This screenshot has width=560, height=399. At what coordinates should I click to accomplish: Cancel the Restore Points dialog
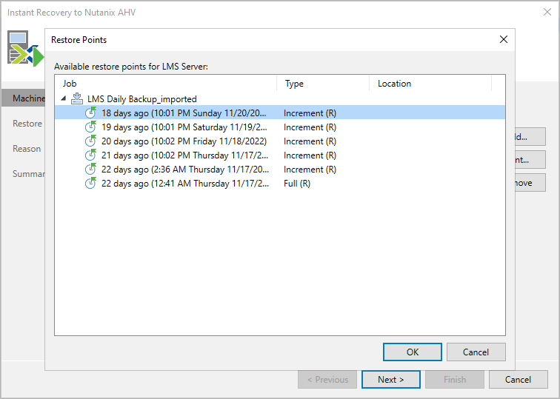coord(476,352)
